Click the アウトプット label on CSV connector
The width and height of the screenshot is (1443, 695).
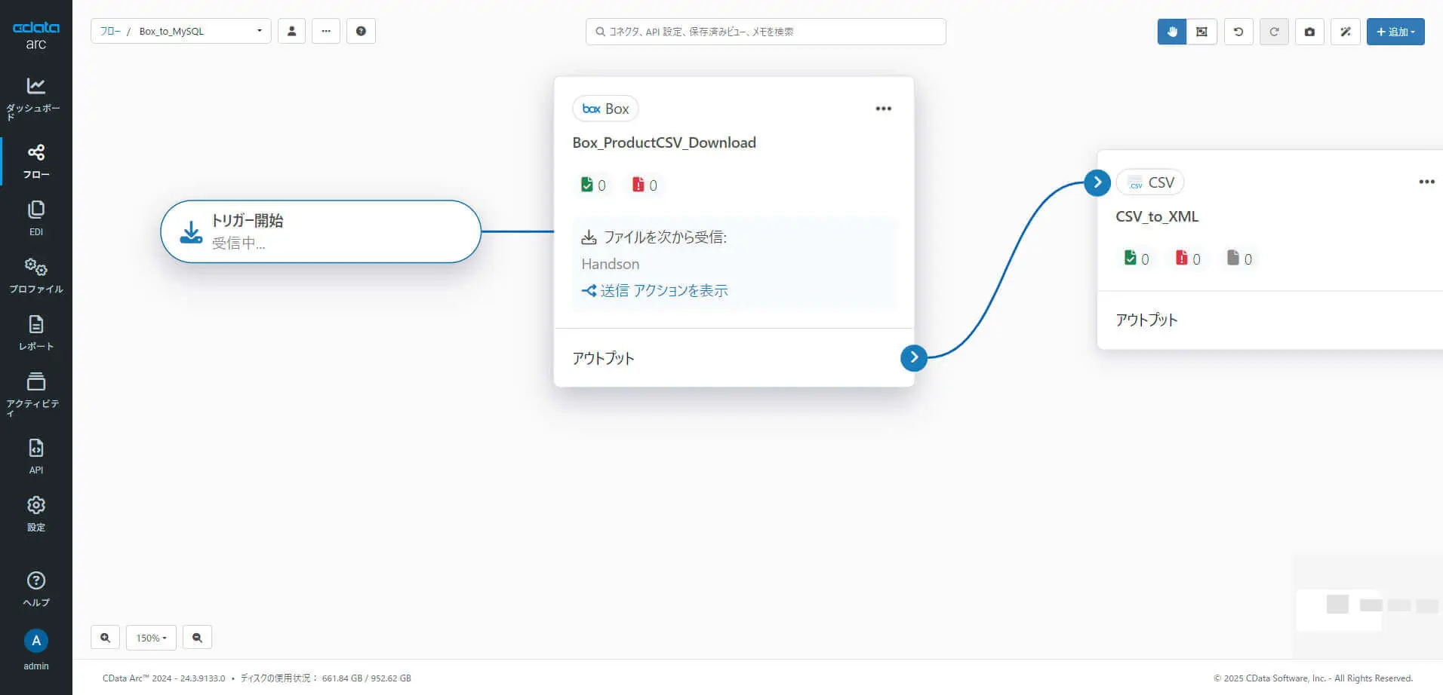(1146, 320)
